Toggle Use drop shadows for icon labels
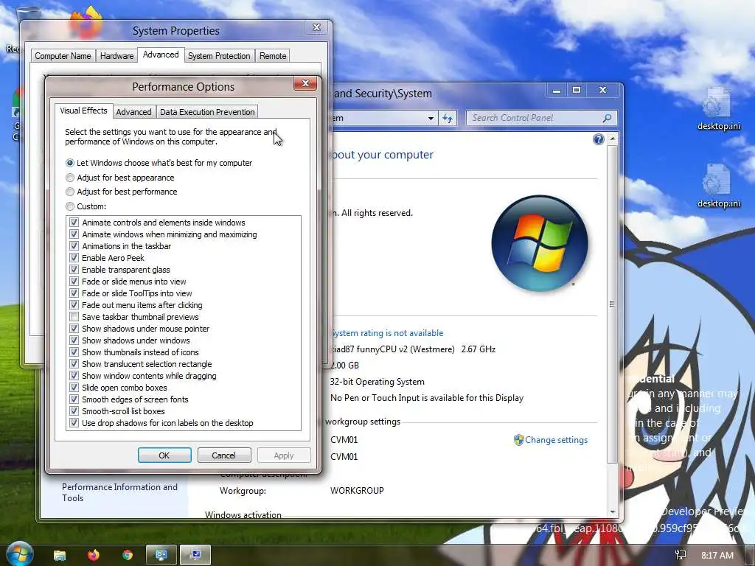 coord(74,423)
